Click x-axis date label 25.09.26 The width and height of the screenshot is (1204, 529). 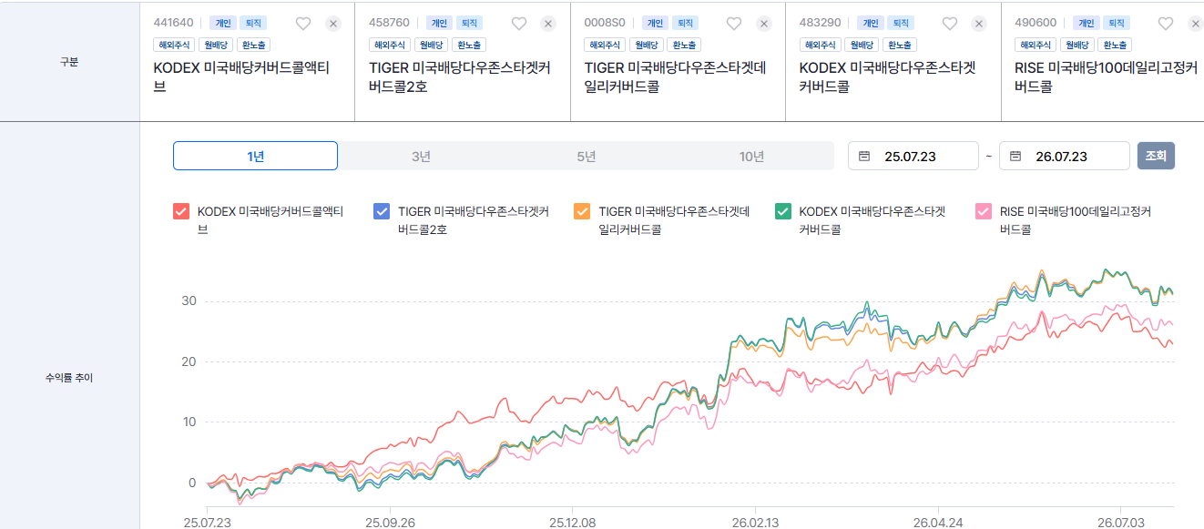(x=390, y=523)
